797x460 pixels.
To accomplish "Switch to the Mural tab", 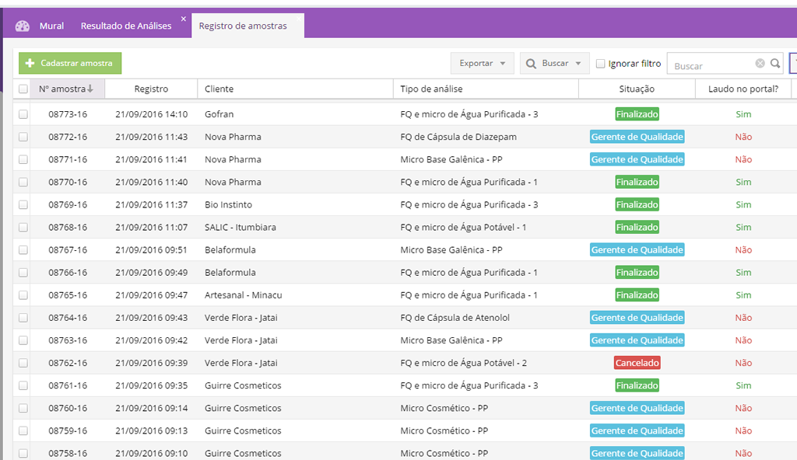I will point(52,26).
